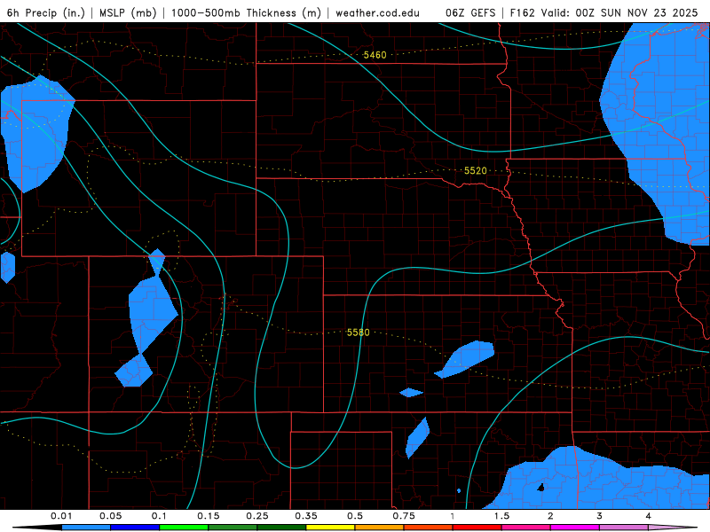The width and height of the screenshot is (710, 532).
Task: Select the hot pink 1.5–2 legend swatch
Action: coord(526,528)
